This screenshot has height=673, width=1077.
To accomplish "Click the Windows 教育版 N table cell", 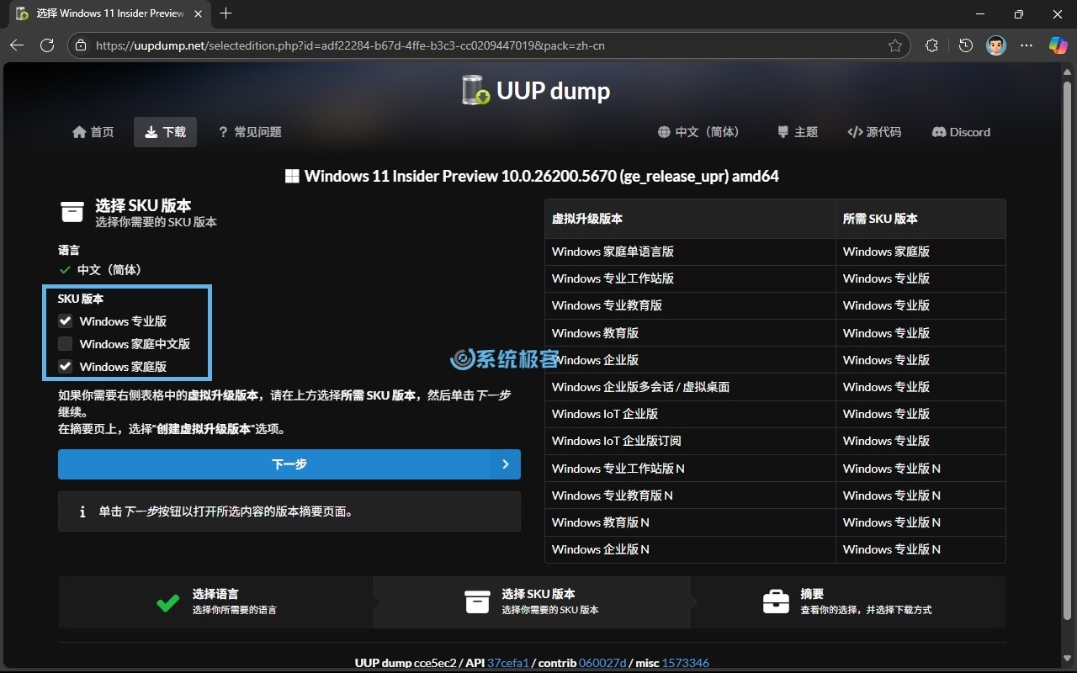I will point(690,522).
